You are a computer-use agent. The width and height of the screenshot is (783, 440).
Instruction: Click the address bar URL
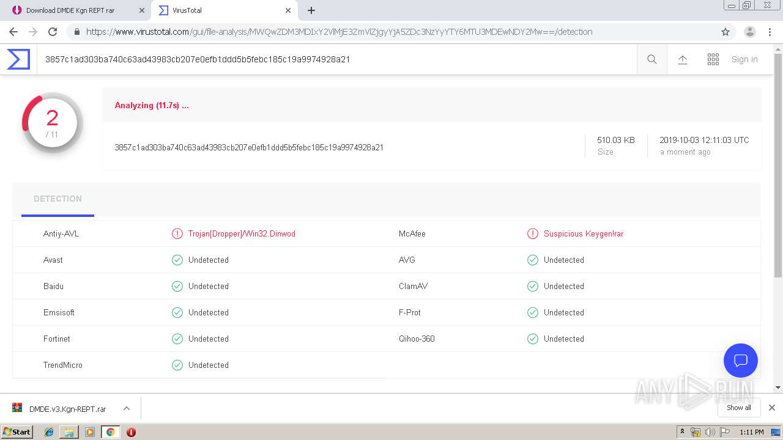click(x=340, y=32)
